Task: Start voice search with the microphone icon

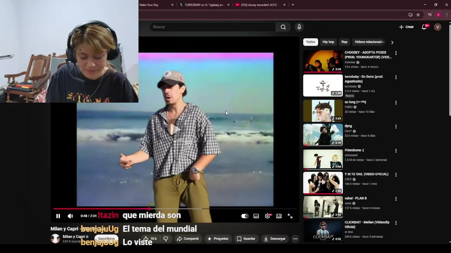Action: click(x=299, y=27)
